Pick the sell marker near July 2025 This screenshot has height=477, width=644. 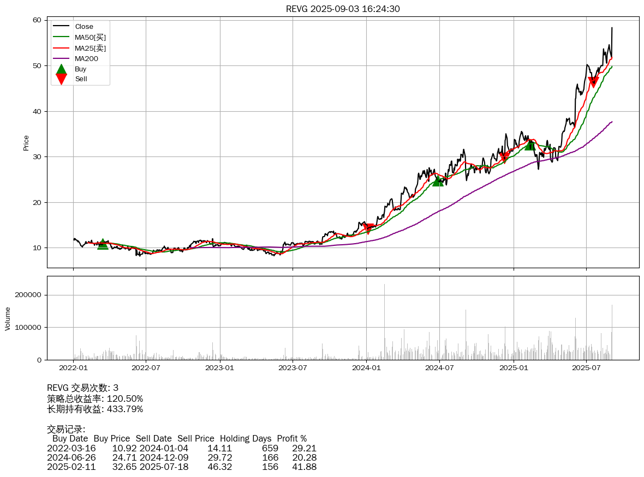click(593, 82)
